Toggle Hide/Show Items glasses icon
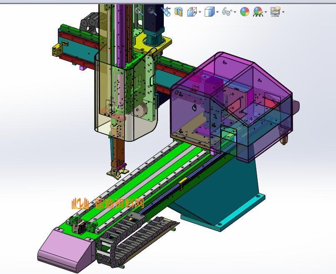The height and width of the screenshot is (274, 336). tap(227, 12)
